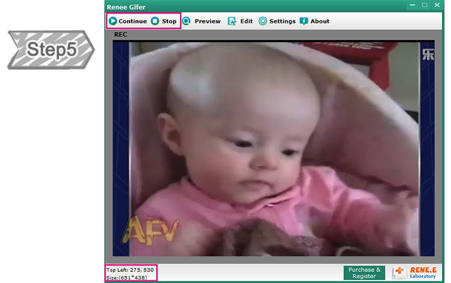The height and width of the screenshot is (283, 451).
Task: Click the Continue play icon
Action: coord(113,21)
